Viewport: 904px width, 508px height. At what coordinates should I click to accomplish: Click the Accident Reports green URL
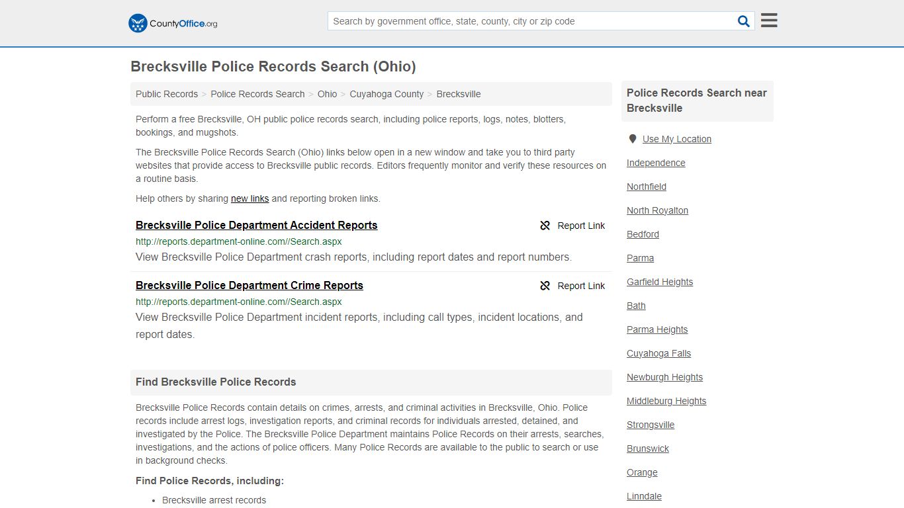pyautogui.click(x=239, y=241)
